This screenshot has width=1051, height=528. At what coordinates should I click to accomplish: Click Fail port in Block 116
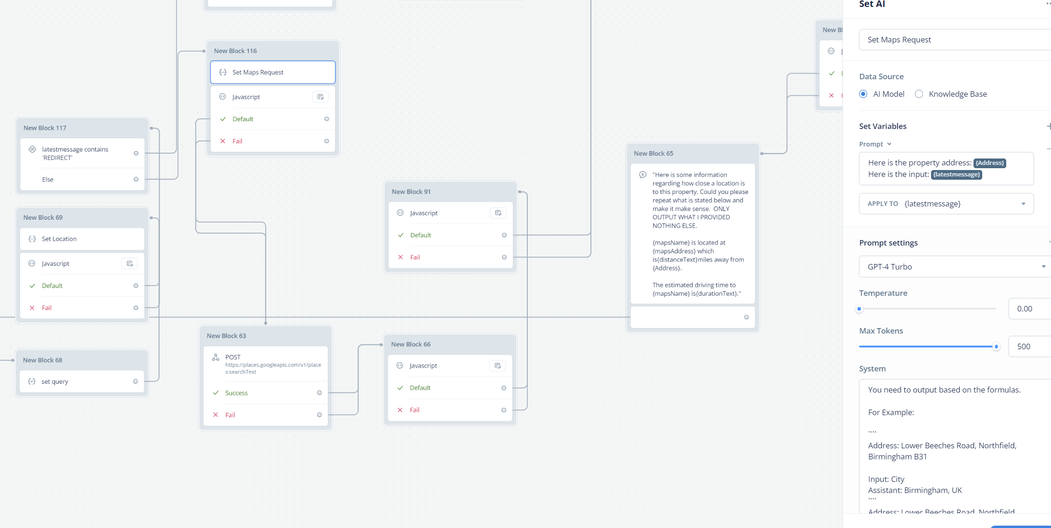327,141
